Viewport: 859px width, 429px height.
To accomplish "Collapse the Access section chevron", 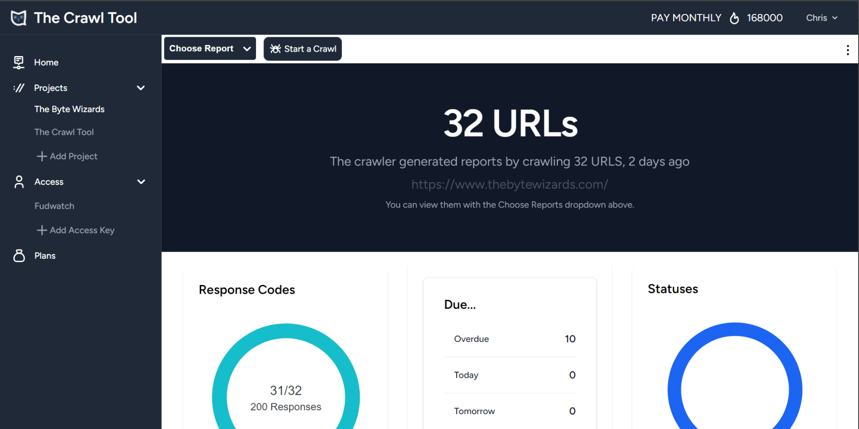I will [x=141, y=182].
